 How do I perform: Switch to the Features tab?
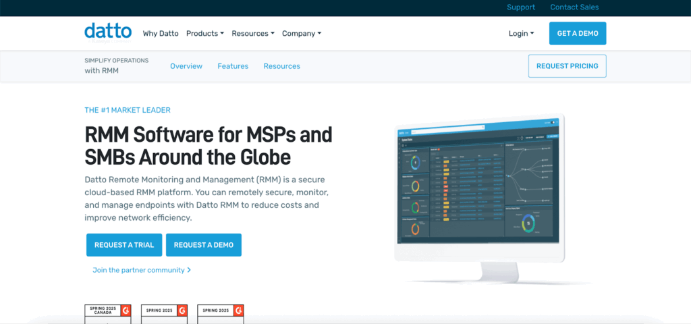(233, 66)
